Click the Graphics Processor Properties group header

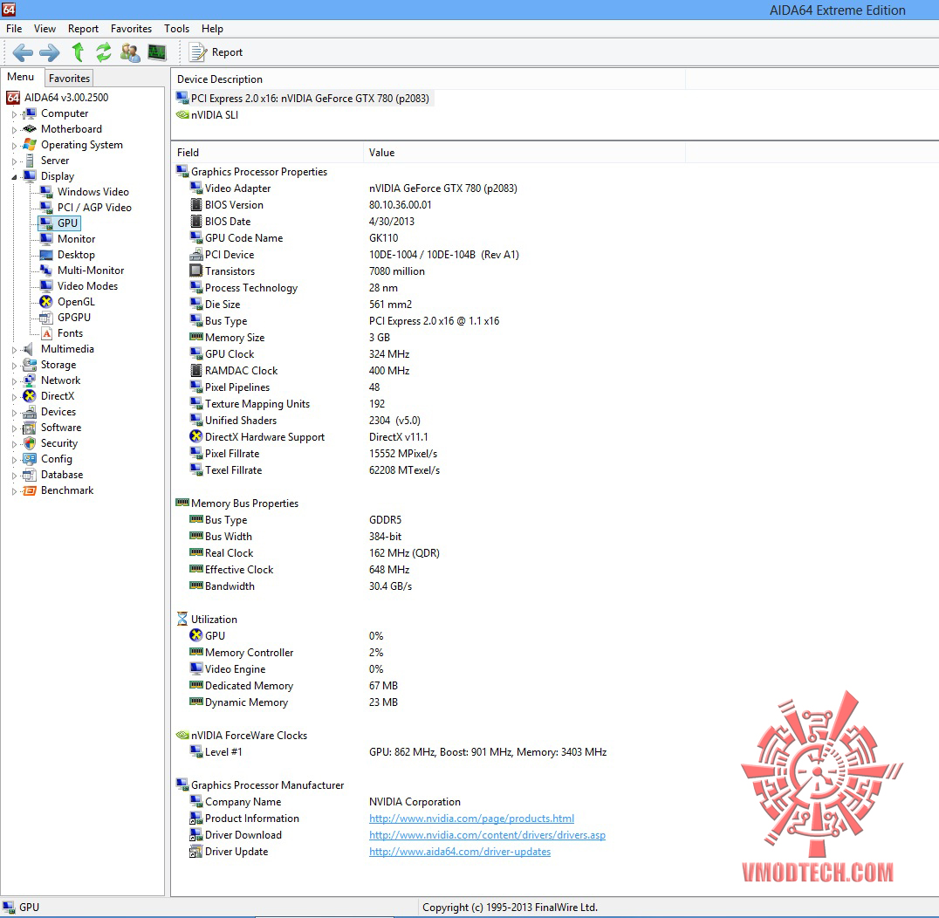coord(251,172)
